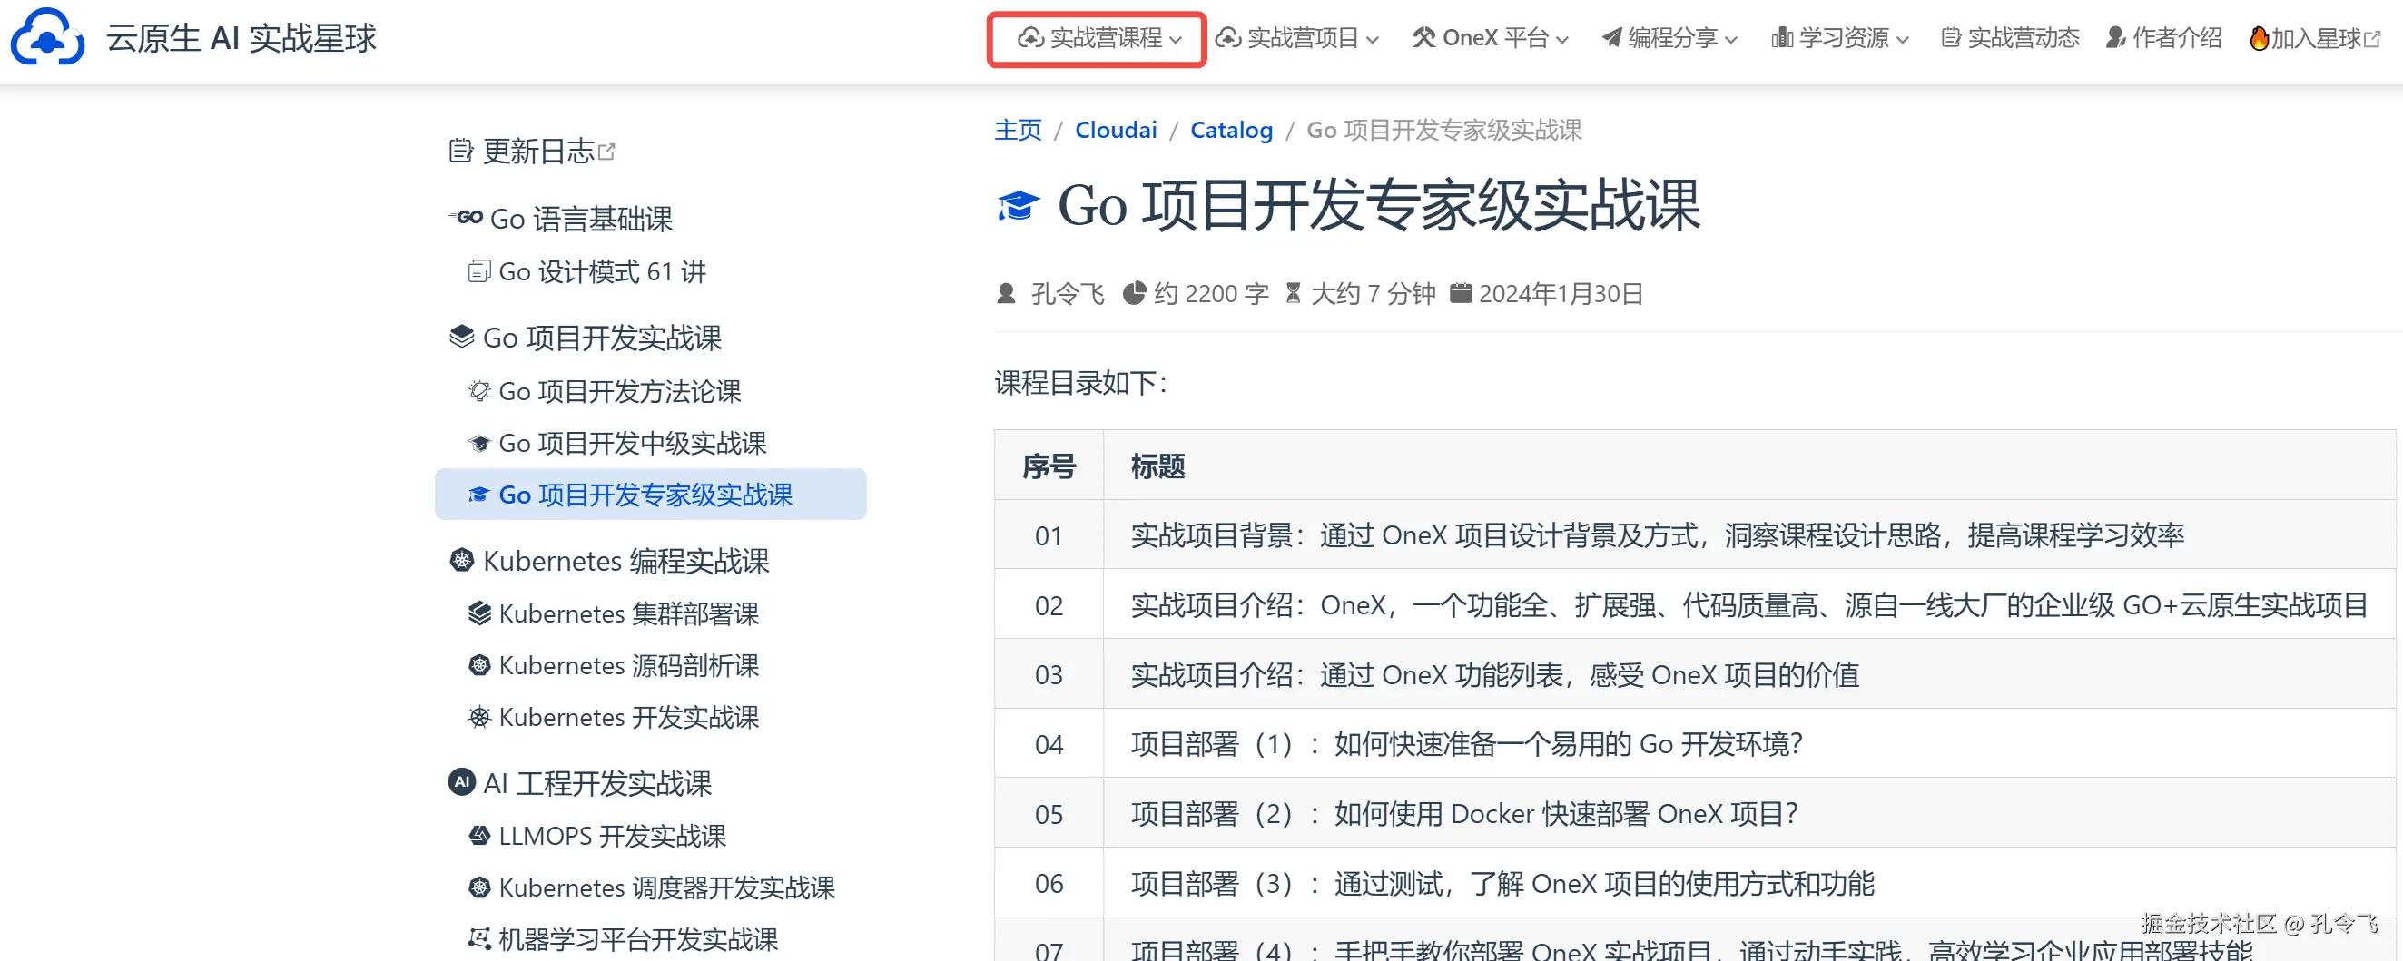The image size is (2403, 961).
Task: Open the 作者介绍 navbar link
Action: click(2164, 38)
